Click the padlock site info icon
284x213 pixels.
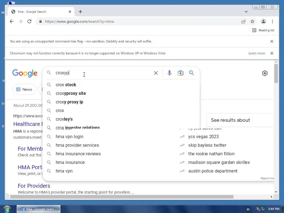pyautogui.click(x=40, y=21)
